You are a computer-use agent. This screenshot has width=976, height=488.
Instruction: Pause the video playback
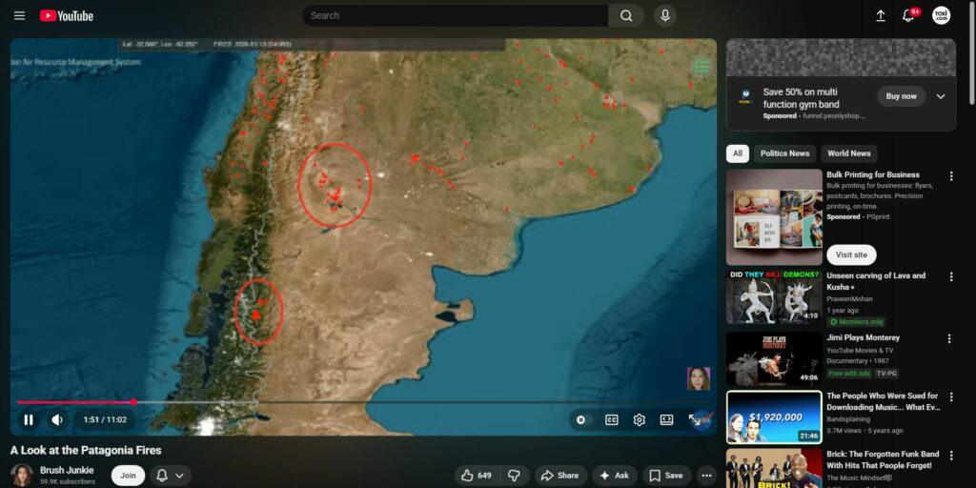pyautogui.click(x=29, y=419)
